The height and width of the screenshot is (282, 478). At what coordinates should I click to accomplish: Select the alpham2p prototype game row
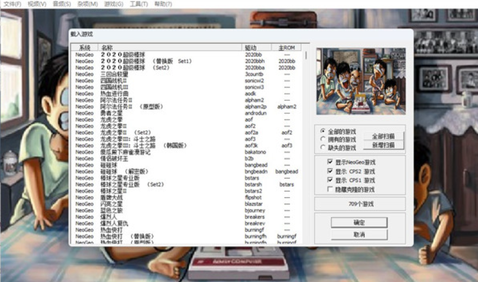coord(187,107)
